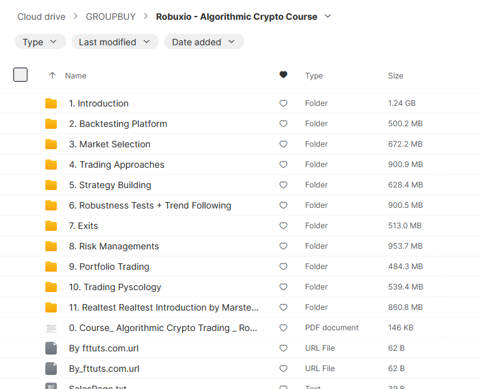Open the Type filter dropdown
Viewport: 480px width, 389px height.
[x=40, y=42]
